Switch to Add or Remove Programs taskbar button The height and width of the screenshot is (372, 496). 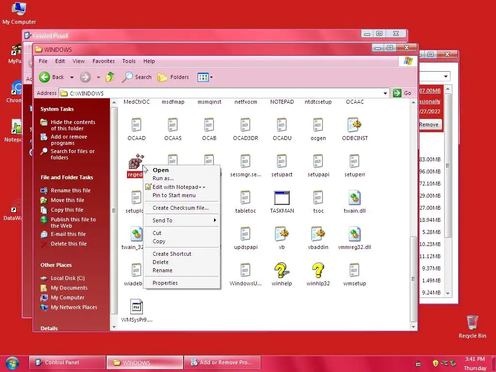click(x=222, y=362)
